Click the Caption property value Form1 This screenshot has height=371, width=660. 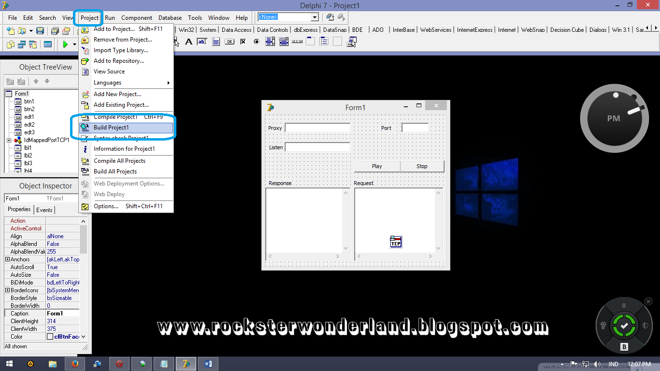tap(63, 314)
